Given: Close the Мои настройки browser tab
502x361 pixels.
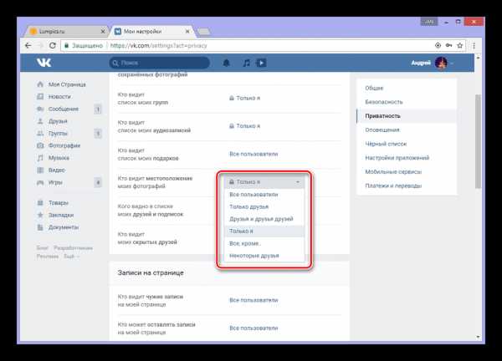Looking at the screenshot, I should pyautogui.click(x=187, y=31).
